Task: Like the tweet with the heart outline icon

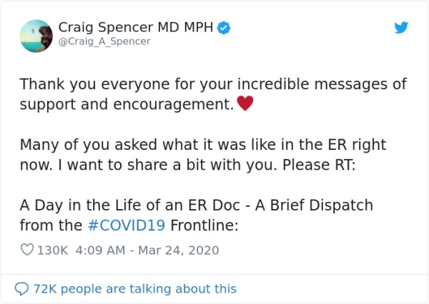Action: [x=27, y=250]
